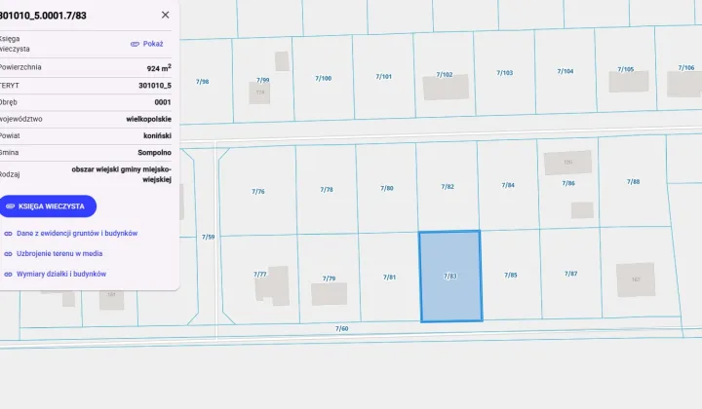The width and height of the screenshot is (702, 409).
Task: Select parcel 7/79 on the map
Action: click(x=330, y=279)
